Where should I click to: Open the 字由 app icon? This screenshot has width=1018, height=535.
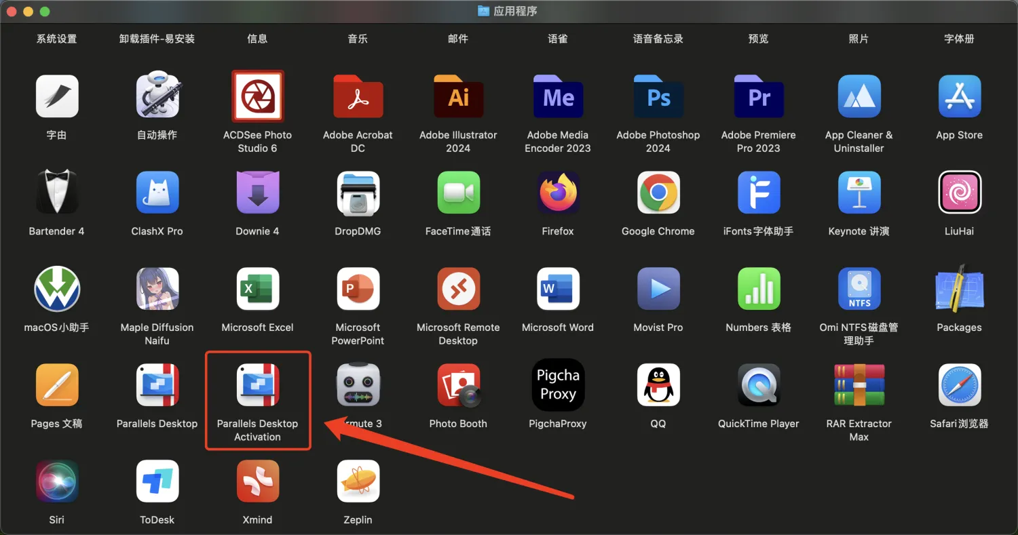[57, 96]
